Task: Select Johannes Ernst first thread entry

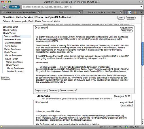Action: coord(10,27)
